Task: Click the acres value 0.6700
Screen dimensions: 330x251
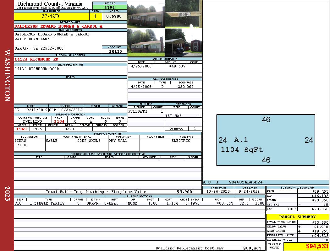Action: click(x=114, y=17)
